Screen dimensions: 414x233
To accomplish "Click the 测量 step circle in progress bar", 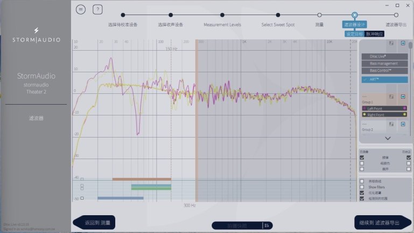I will coord(320,15).
